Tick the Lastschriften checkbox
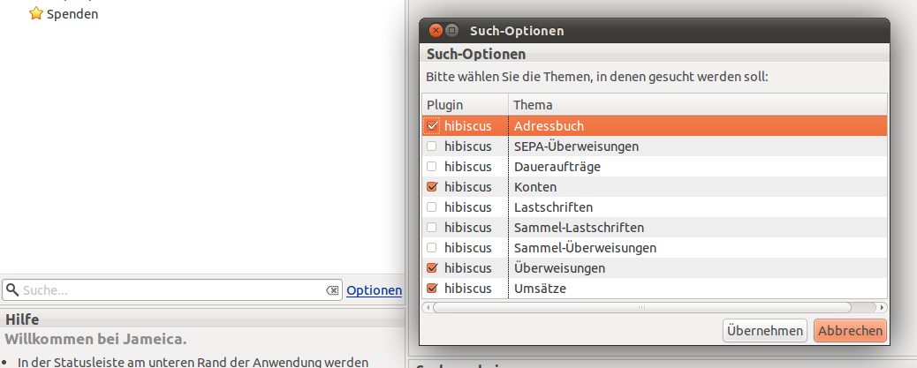917x368 pixels. (x=432, y=207)
